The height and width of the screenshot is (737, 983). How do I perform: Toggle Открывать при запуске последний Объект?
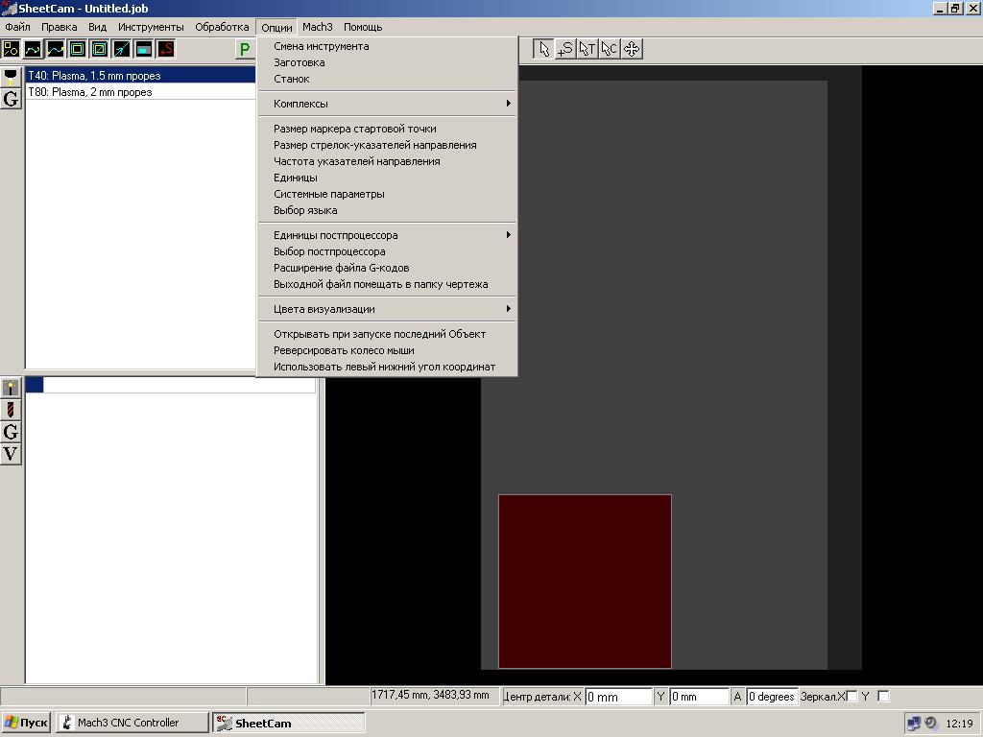tap(388, 334)
